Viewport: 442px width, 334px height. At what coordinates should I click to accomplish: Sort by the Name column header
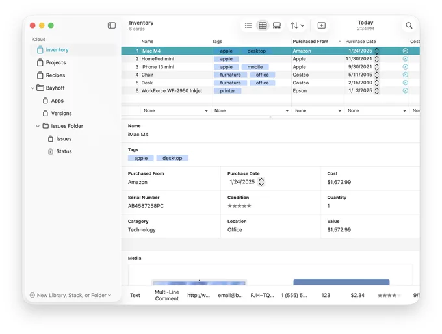148,42
